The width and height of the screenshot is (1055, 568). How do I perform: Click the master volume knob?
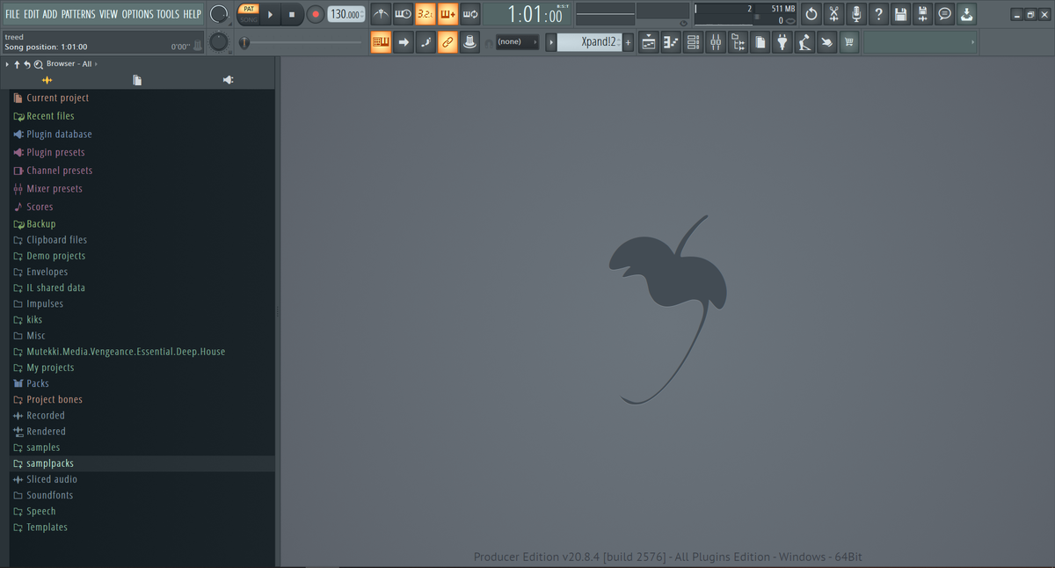click(220, 14)
